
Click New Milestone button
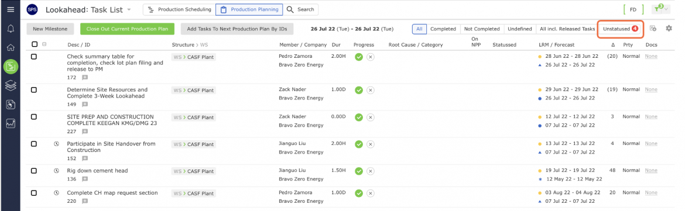(x=50, y=29)
